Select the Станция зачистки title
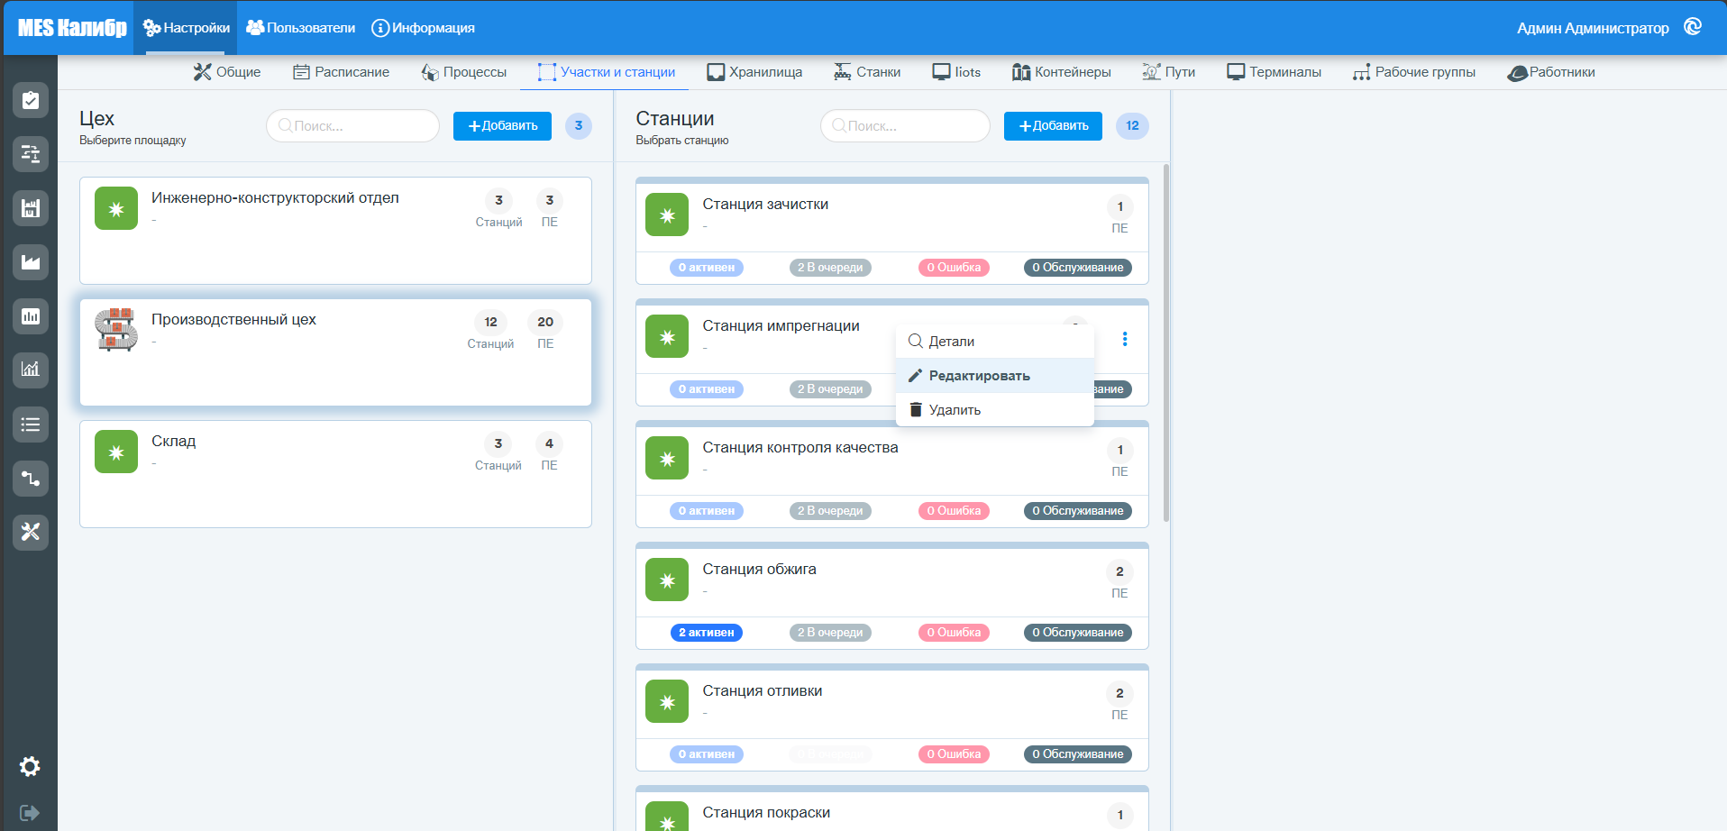Viewport: 1727px width, 831px height. click(x=765, y=205)
